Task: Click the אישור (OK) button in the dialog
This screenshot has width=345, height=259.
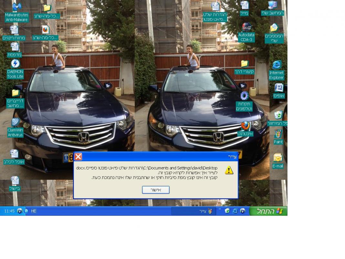Action: (x=156, y=190)
